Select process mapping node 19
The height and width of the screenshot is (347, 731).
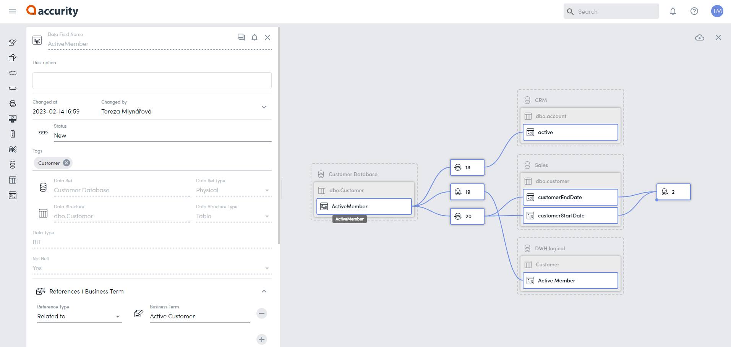[467, 192]
